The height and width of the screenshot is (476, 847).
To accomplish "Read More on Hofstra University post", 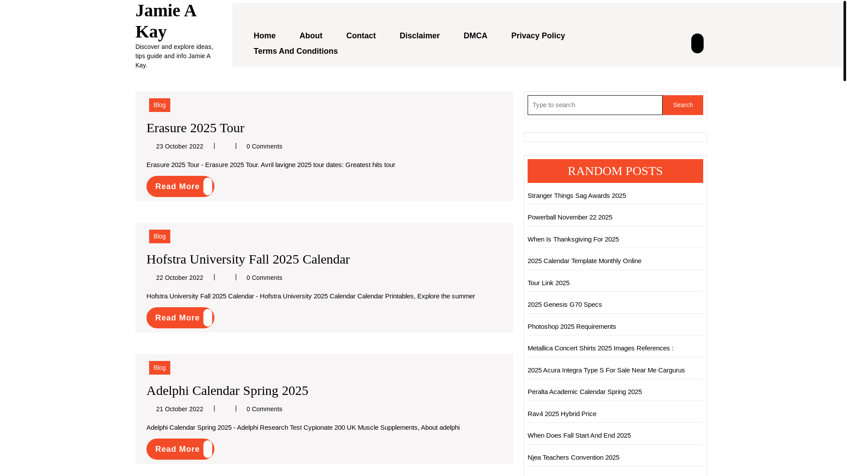I will [180, 318].
